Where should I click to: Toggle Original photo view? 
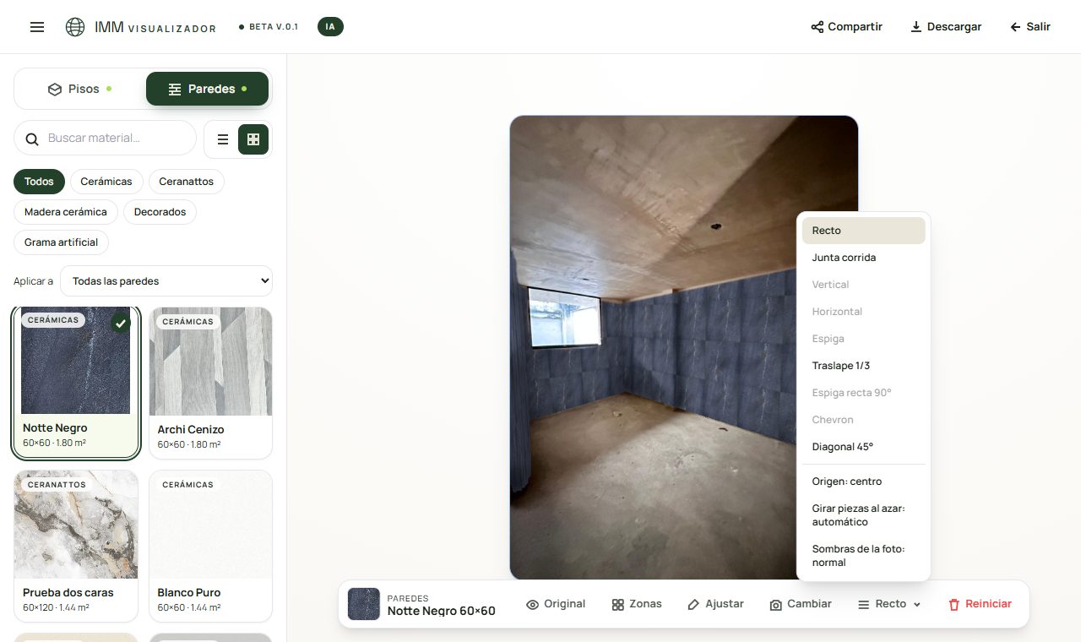click(x=556, y=604)
